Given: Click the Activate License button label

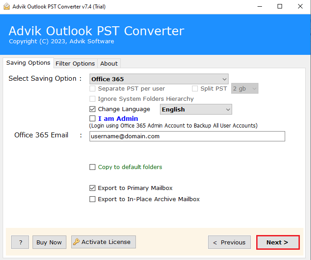Looking at the screenshot, I should tap(106, 242).
